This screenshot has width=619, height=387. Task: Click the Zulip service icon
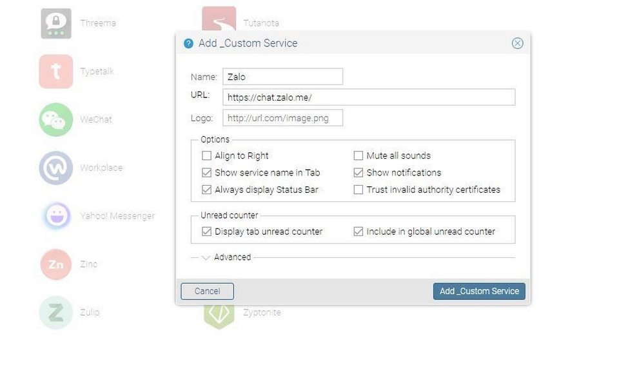[56, 312]
